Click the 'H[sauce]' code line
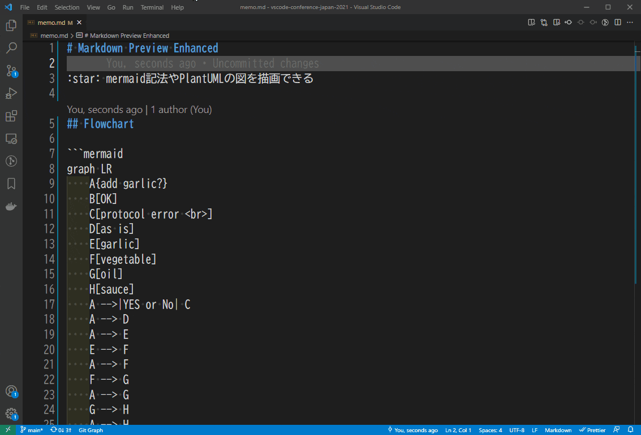Image resolution: width=641 pixels, height=435 pixels. [x=111, y=289]
